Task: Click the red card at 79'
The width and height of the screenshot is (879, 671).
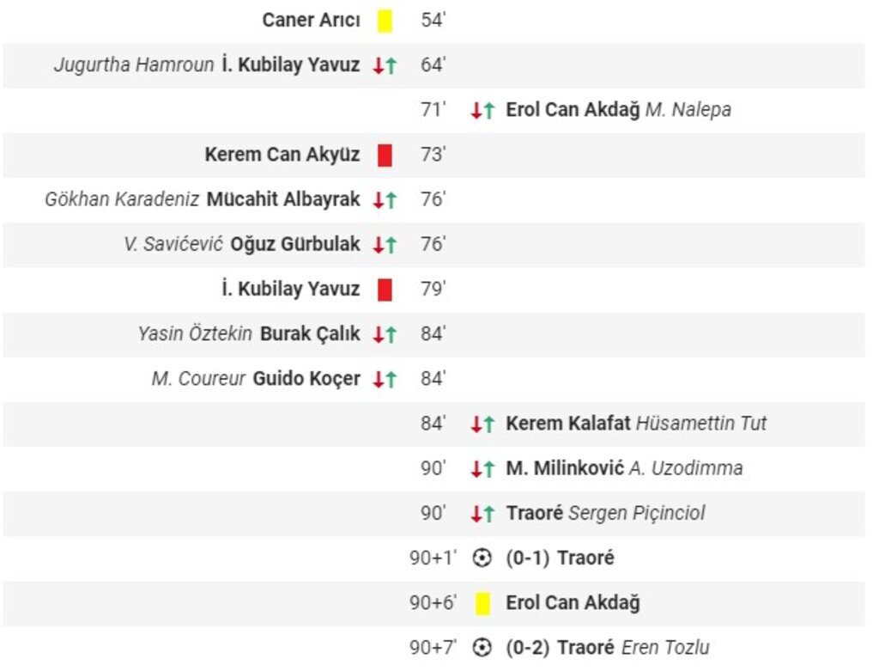Action: coord(385,290)
